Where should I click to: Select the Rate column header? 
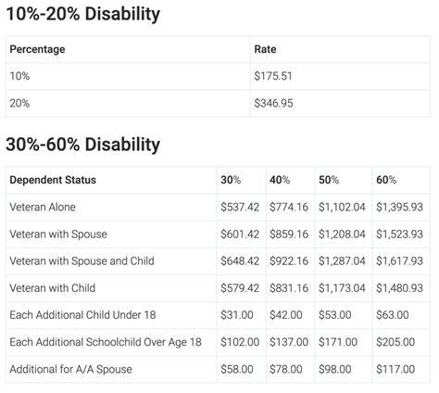point(265,49)
